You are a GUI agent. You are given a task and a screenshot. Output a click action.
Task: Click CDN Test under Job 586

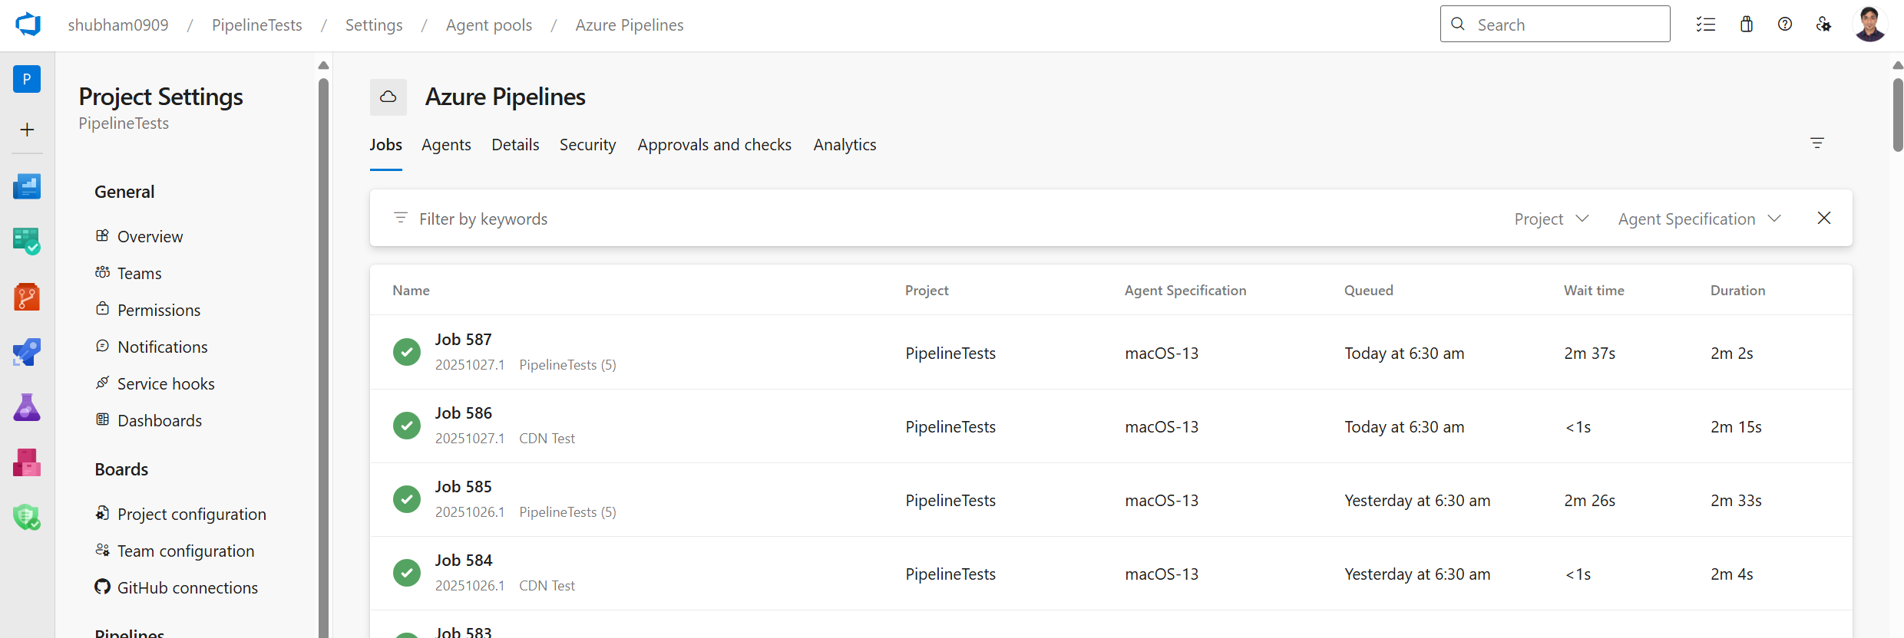(x=547, y=439)
